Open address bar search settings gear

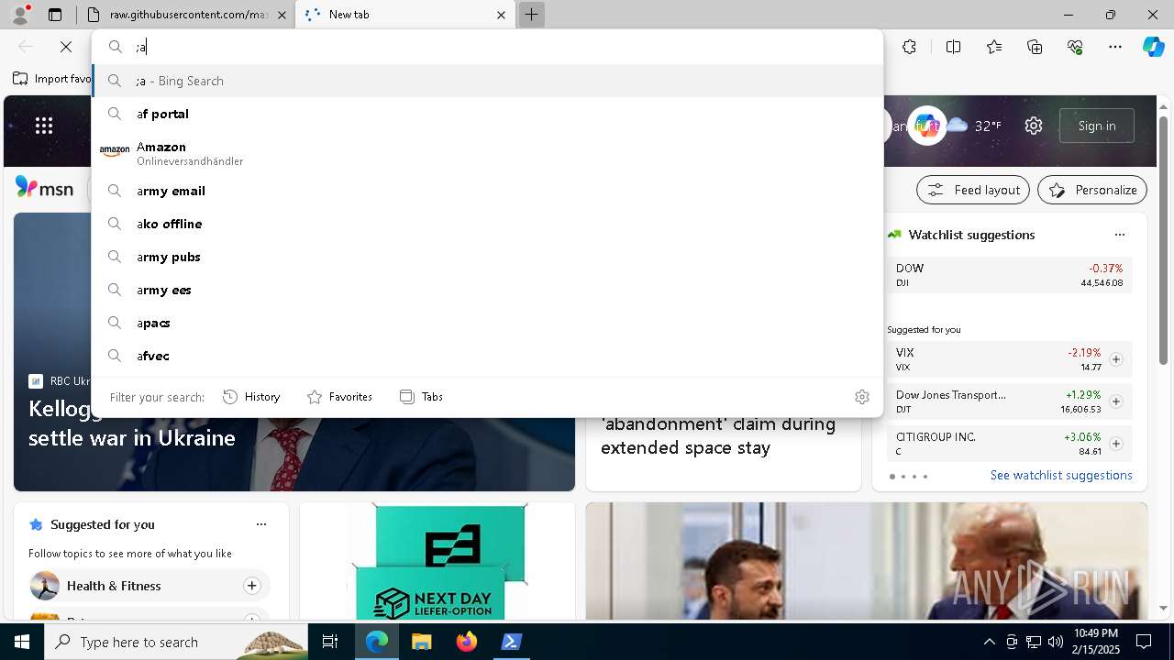[x=861, y=397]
